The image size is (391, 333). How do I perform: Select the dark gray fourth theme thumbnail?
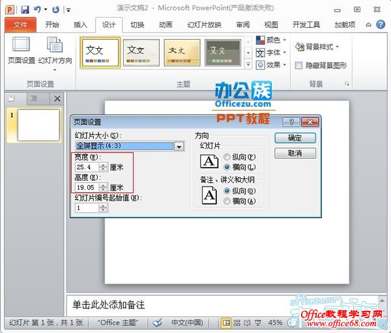tap(223, 53)
